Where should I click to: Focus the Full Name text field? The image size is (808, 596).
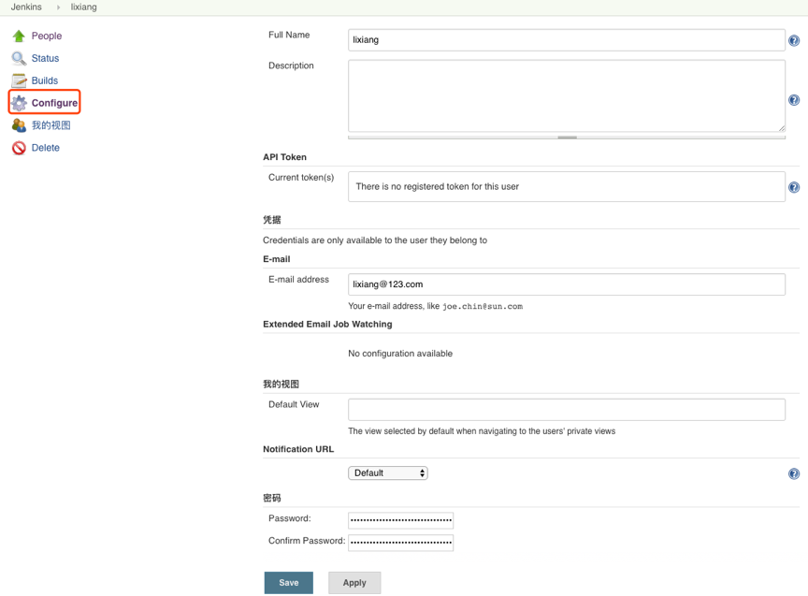pos(566,40)
